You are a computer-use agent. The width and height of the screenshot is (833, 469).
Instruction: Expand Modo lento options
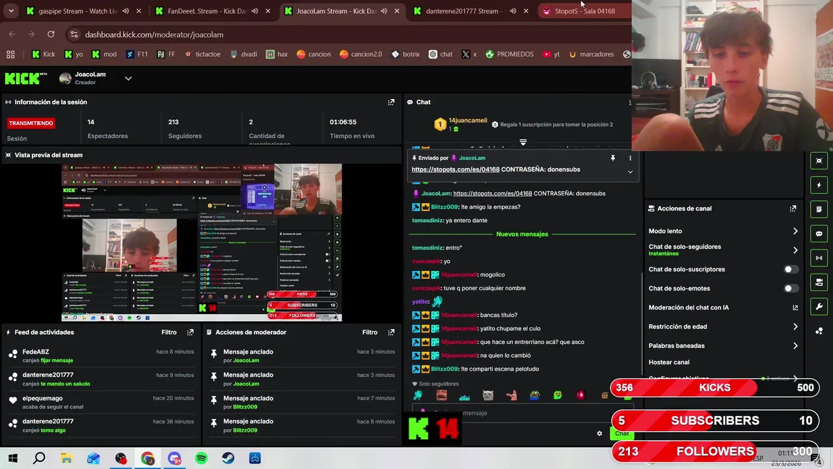click(795, 231)
